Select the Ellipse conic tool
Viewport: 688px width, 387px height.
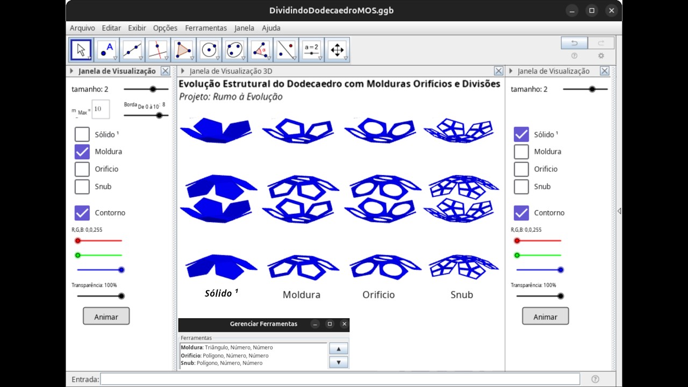234,50
